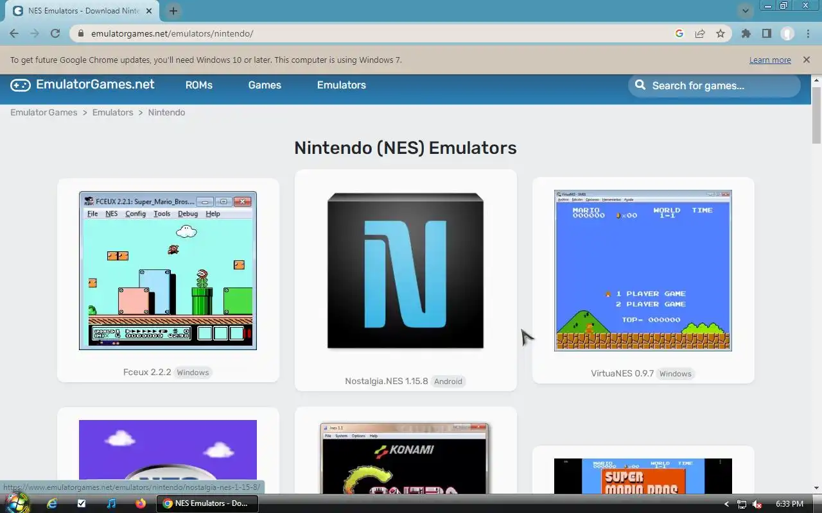822x513 pixels.
Task: Click the Windows tag beside Fceux
Action: 193,373
